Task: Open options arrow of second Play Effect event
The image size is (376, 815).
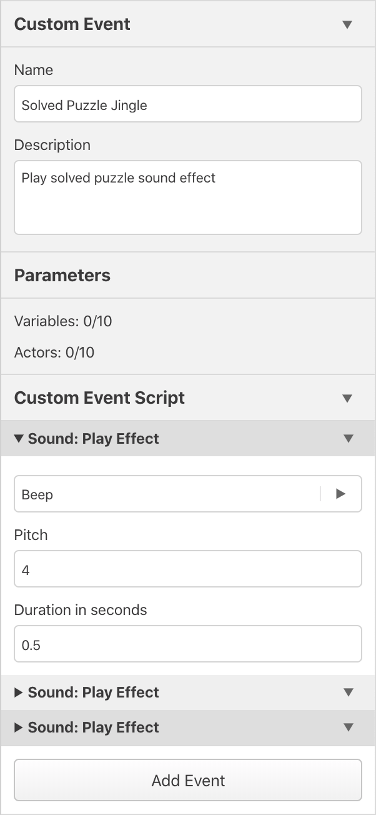Action: (x=349, y=692)
